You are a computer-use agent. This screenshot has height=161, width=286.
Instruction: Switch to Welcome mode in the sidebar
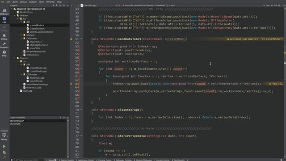(x=4, y=11)
